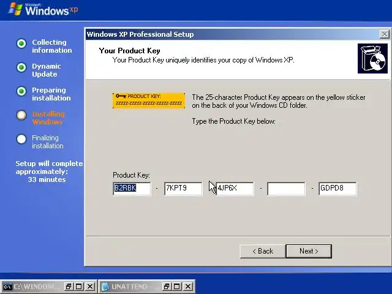Image resolution: width=392 pixels, height=294 pixels.
Task: Click the 'Finalizing installation' step text
Action: tap(48, 141)
